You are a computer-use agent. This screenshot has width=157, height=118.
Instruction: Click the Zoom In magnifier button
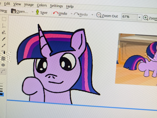tap(150, 18)
